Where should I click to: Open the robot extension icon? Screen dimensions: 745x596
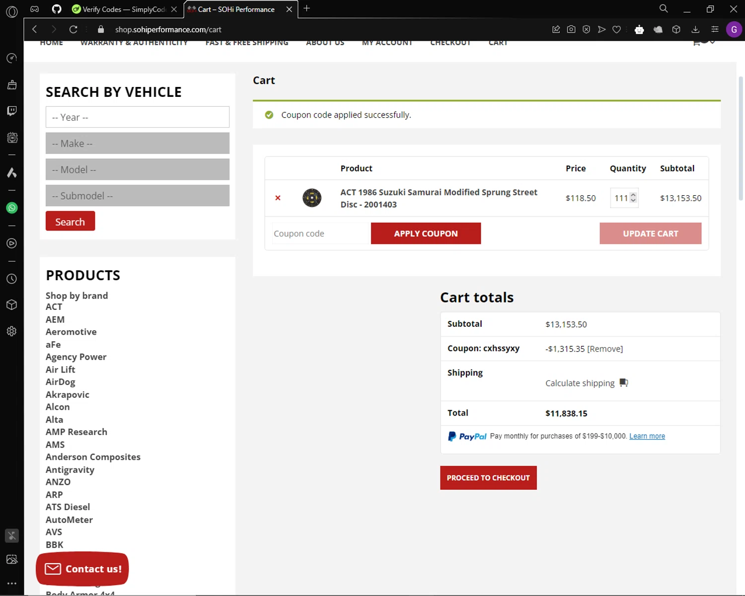(639, 29)
